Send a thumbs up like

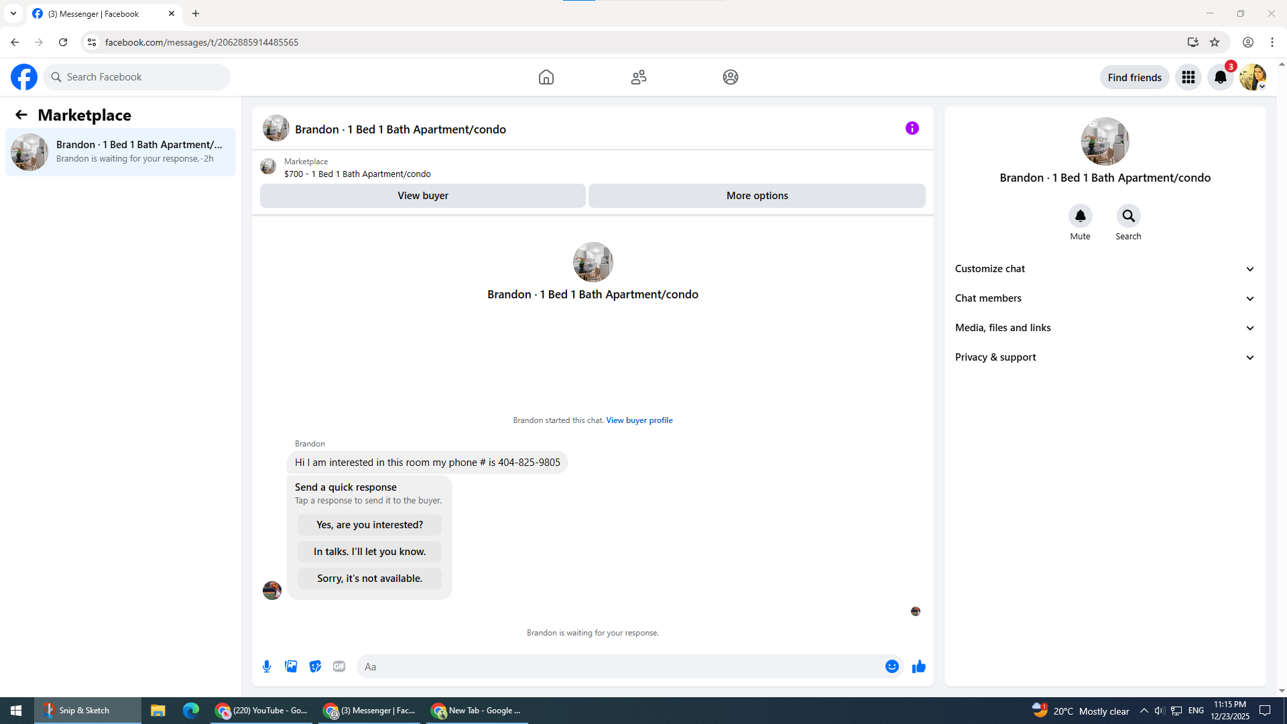[x=918, y=666]
